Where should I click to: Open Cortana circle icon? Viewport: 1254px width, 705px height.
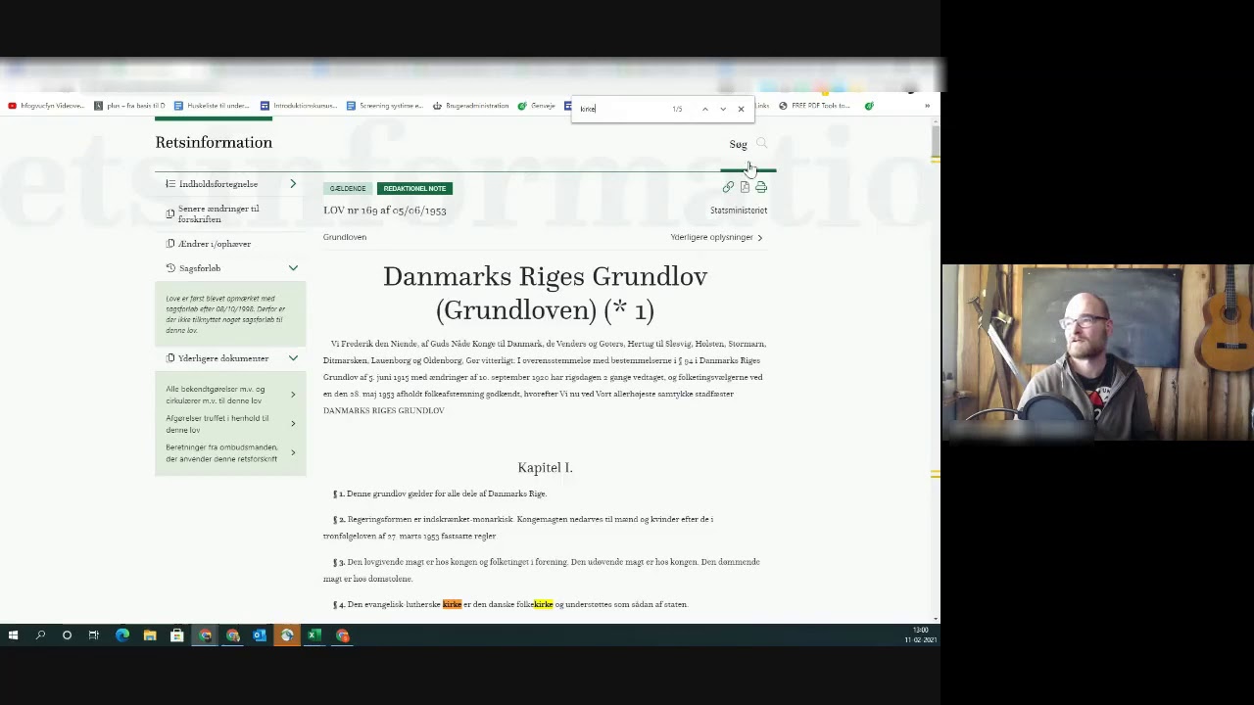point(67,635)
